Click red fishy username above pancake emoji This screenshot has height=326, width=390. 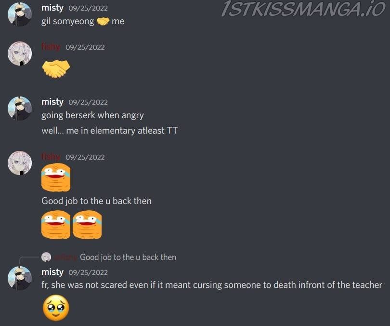(x=51, y=157)
